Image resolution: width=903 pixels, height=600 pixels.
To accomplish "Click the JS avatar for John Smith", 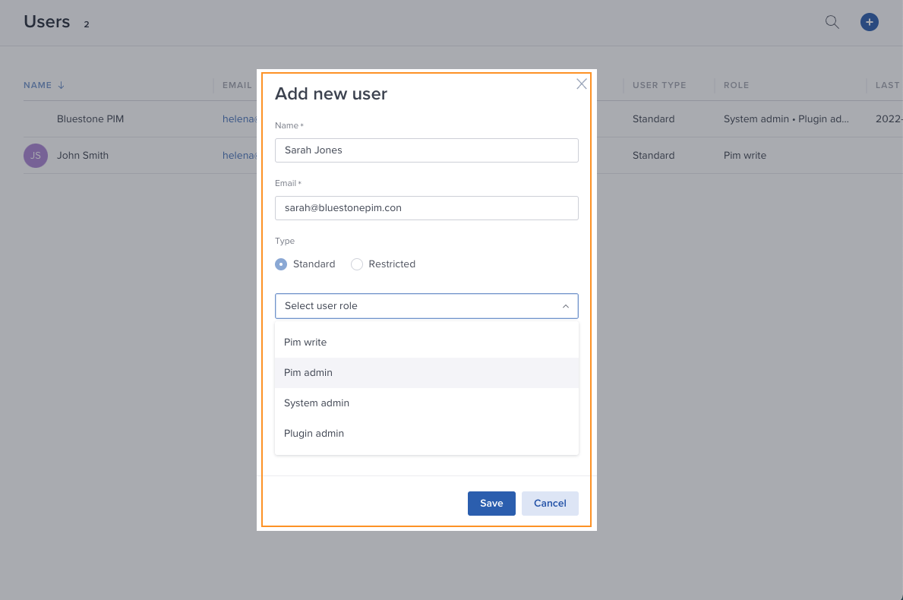I will tap(36, 156).
